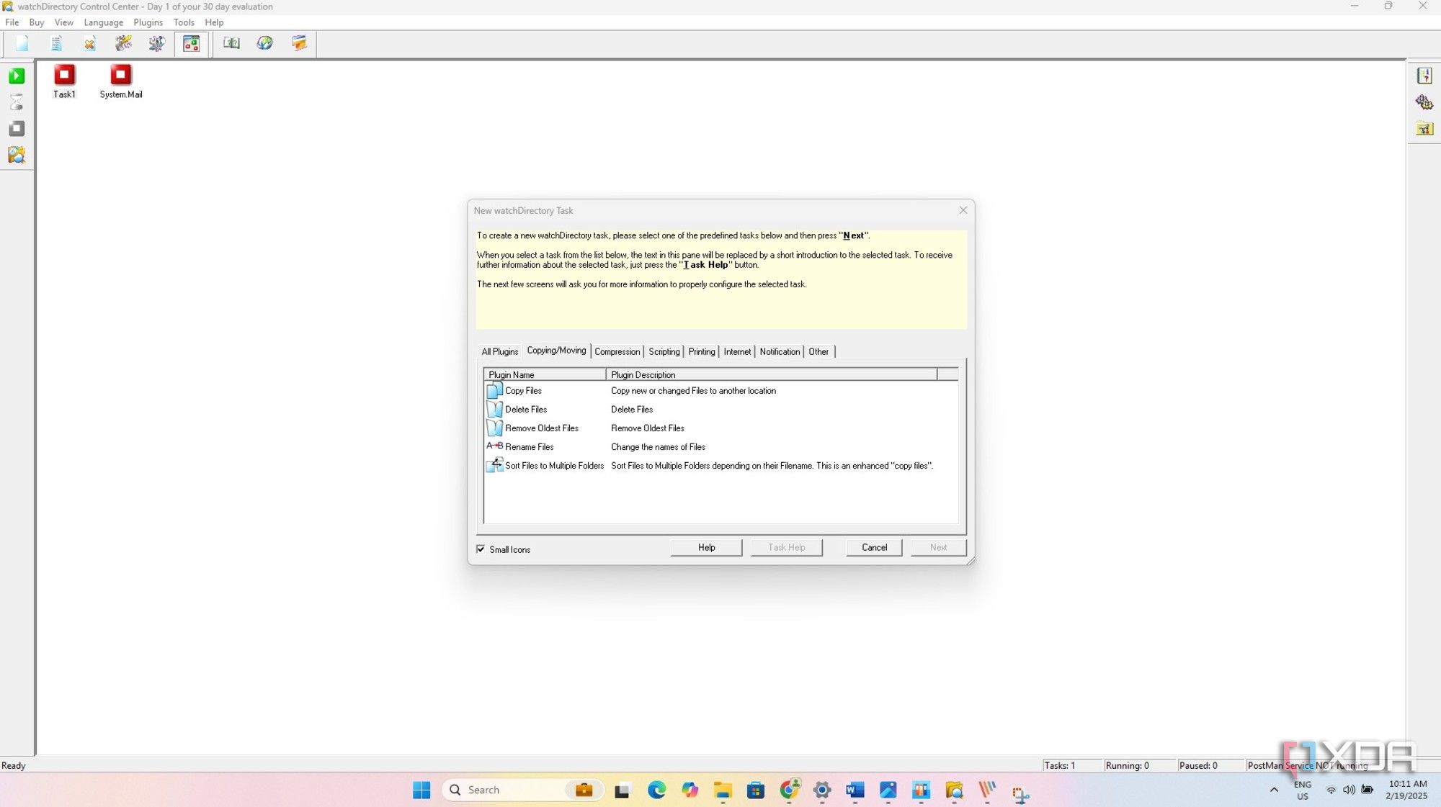Viewport: 1441px width, 807px height.
Task: Select Sort Files to Multiple Folders plugin
Action: [x=720, y=466]
